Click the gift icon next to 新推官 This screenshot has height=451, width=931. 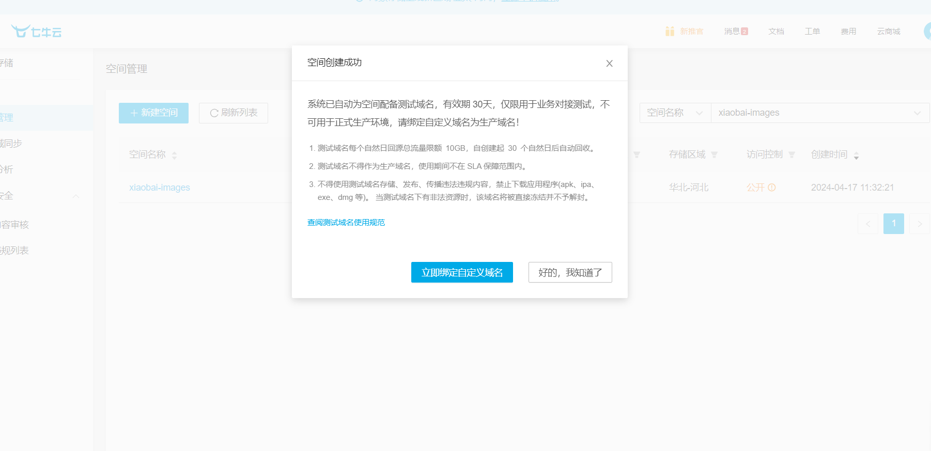tap(670, 32)
